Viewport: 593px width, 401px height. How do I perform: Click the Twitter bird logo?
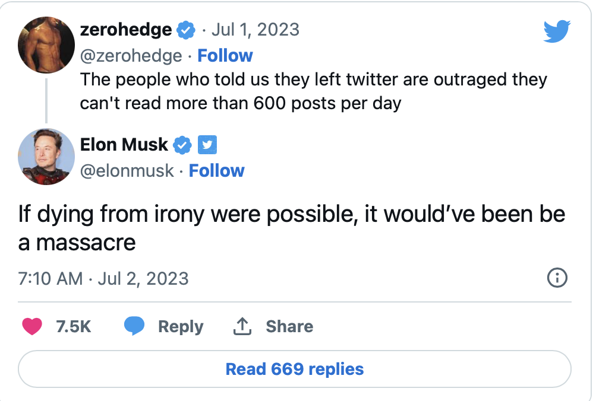point(557,31)
